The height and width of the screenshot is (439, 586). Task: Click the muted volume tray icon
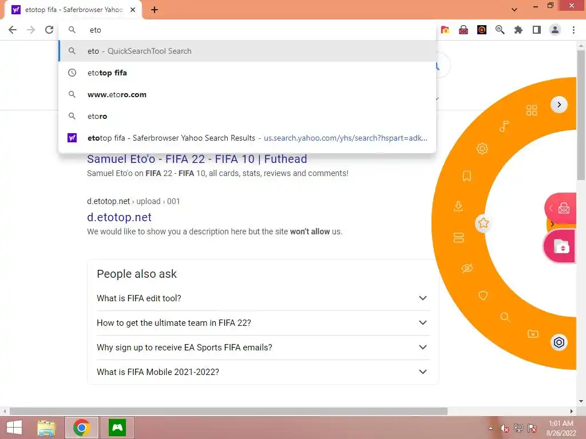[x=505, y=428]
